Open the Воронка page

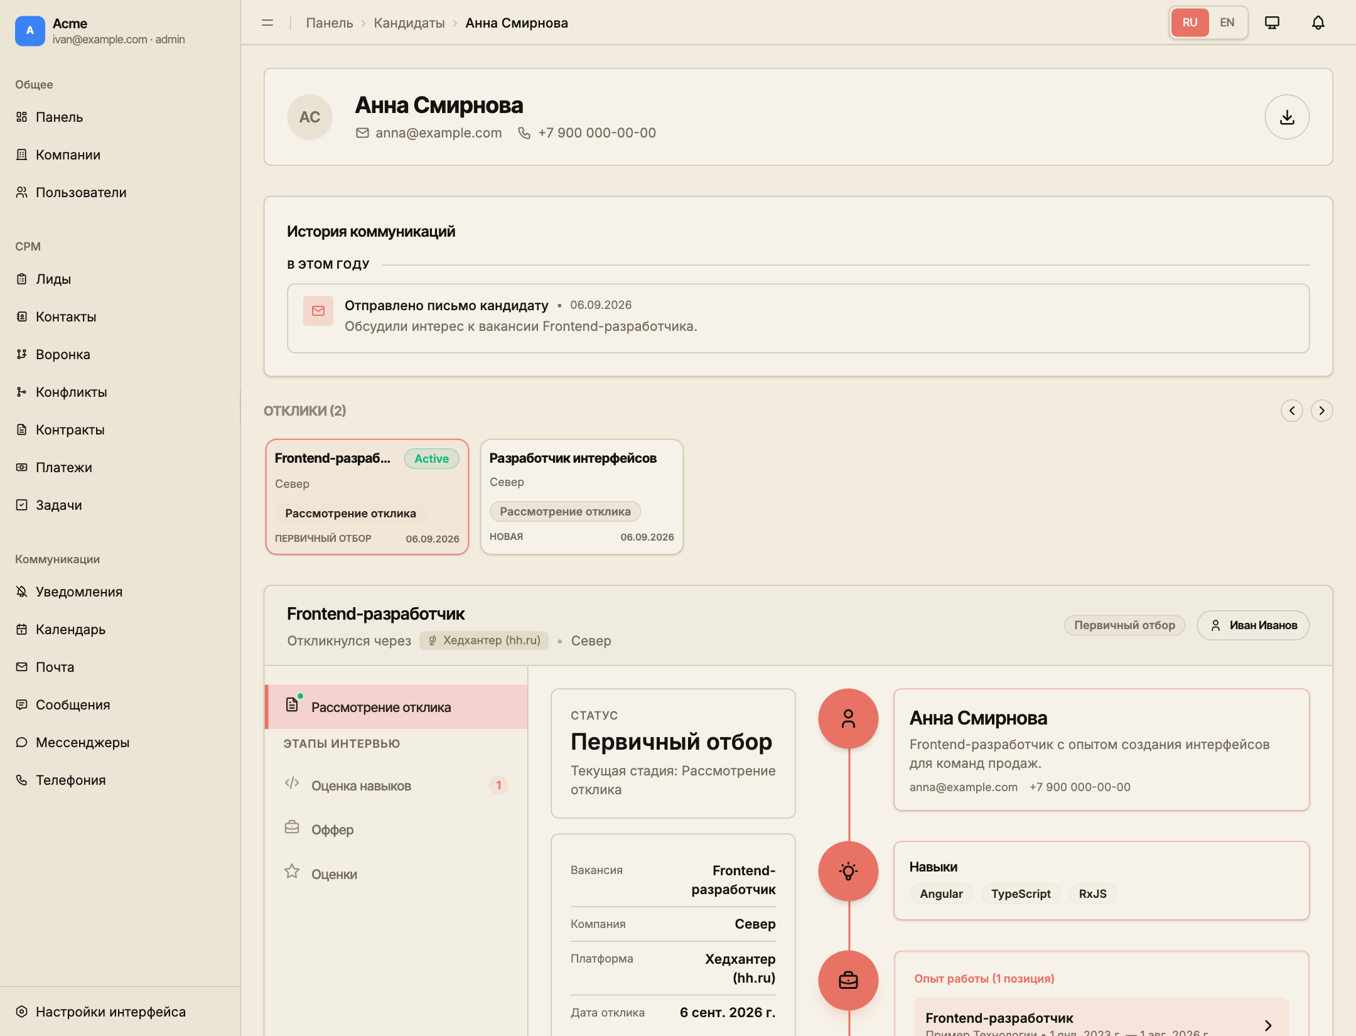pos(120,355)
